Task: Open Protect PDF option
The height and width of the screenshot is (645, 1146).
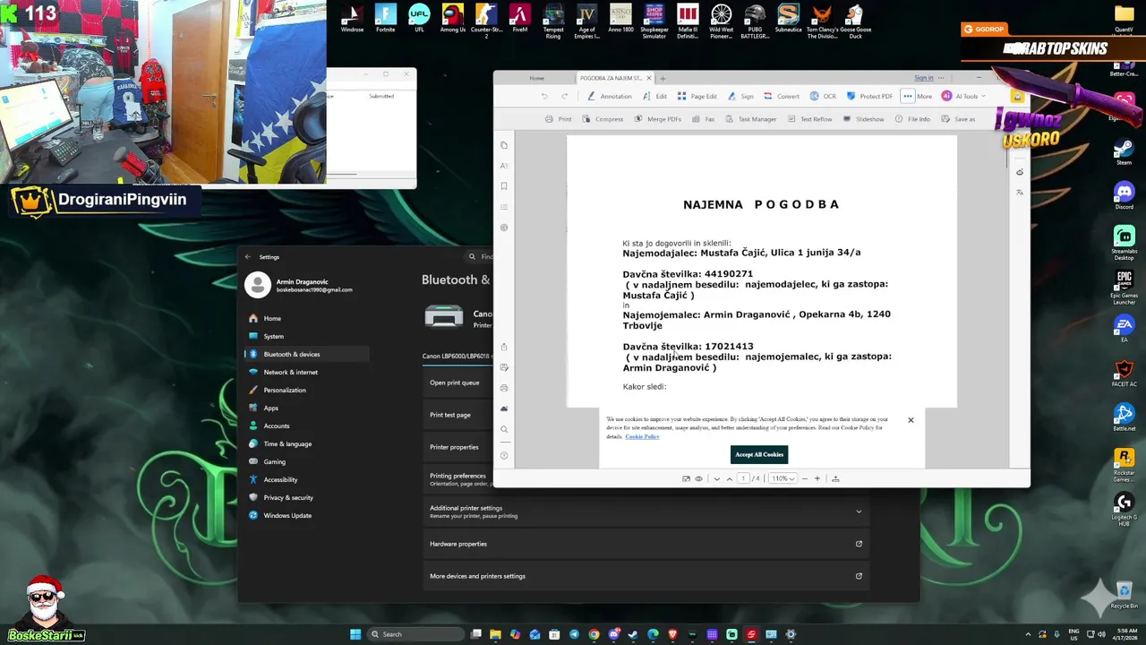Action: point(869,96)
